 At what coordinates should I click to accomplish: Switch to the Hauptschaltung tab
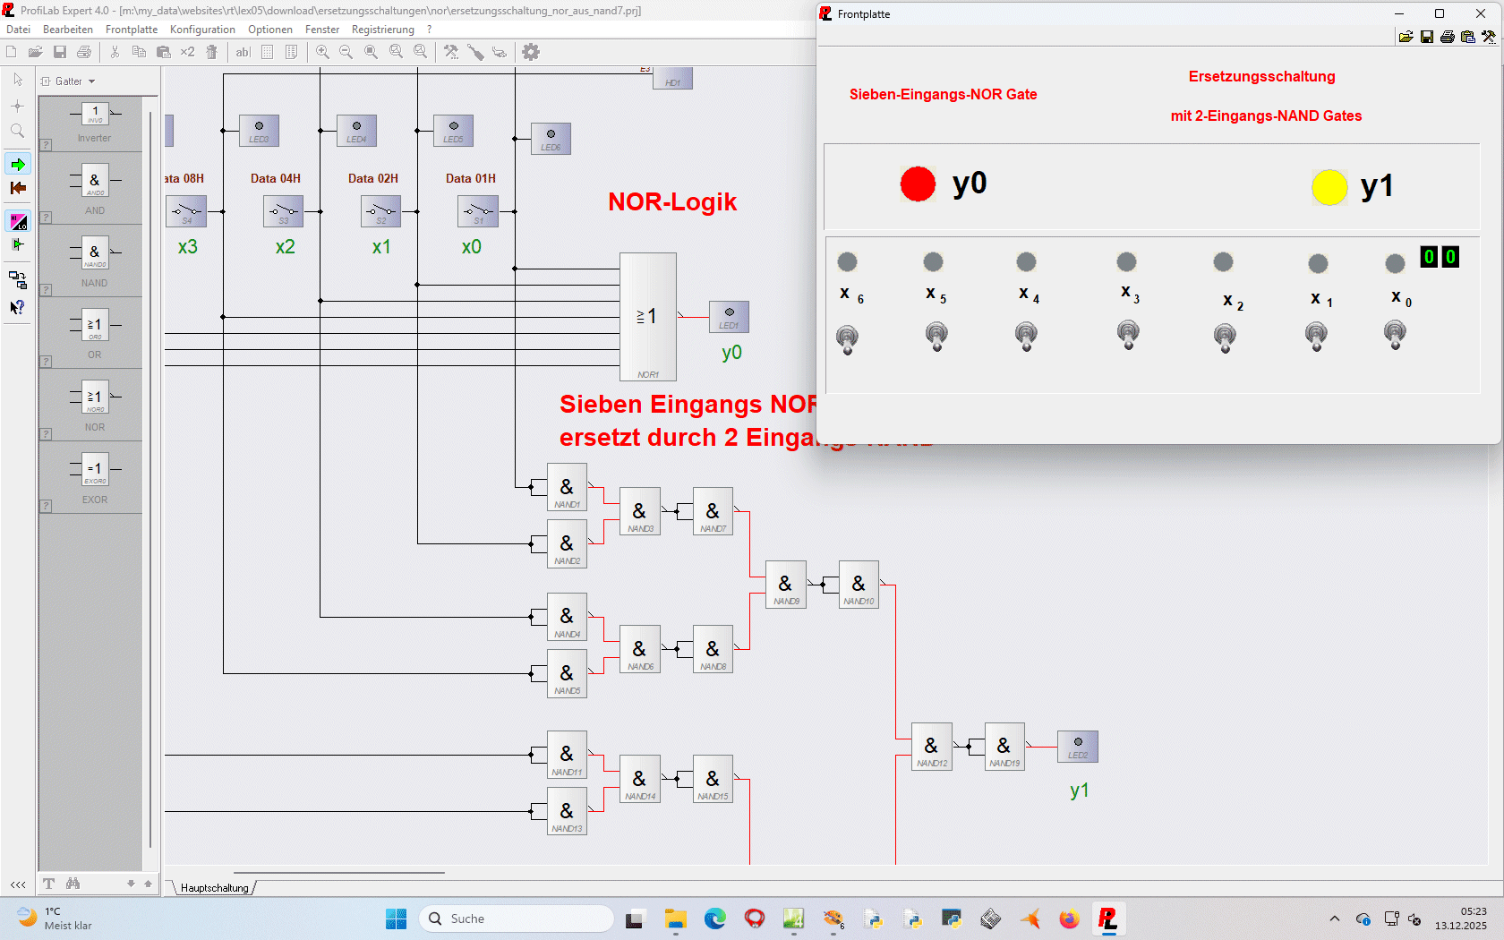click(214, 888)
